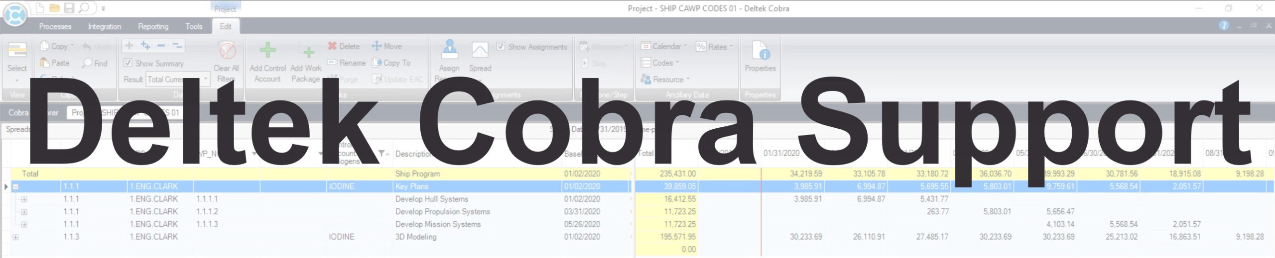Create a new file from quick access toolbar

tap(39, 8)
